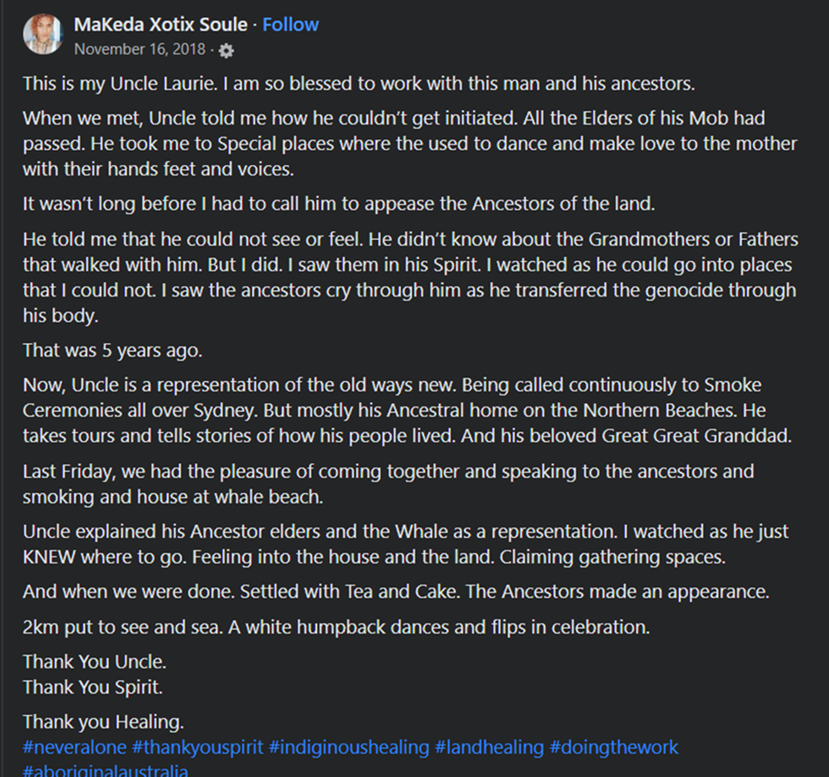Follow MaKeda Xotix Soule

290,25
